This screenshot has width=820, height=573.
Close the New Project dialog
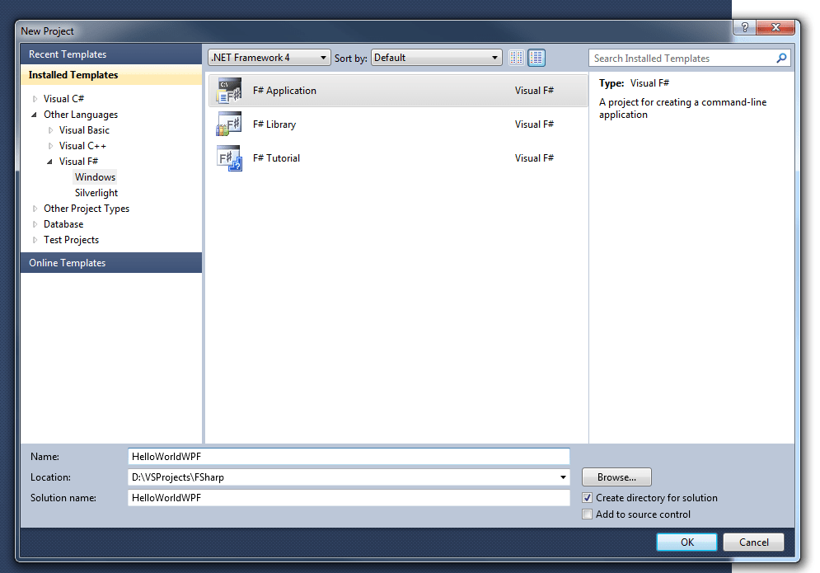pyautogui.click(x=775, y=27)
